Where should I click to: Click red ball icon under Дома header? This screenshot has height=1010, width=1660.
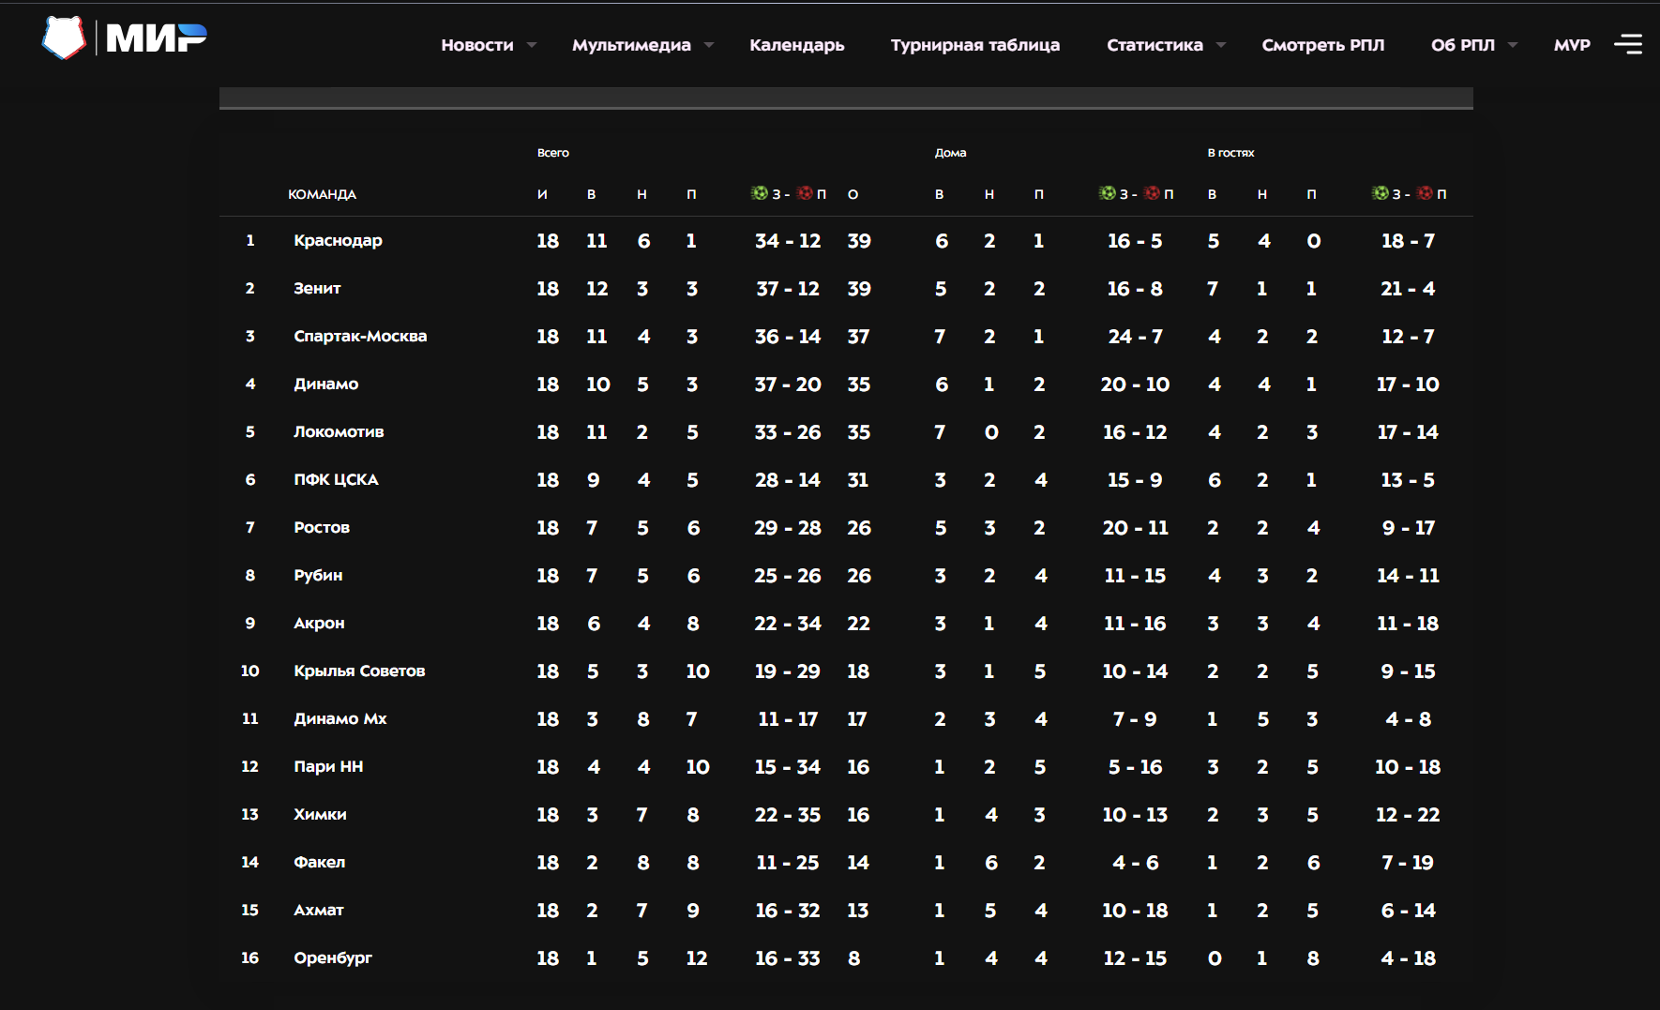pos(1153,193)
